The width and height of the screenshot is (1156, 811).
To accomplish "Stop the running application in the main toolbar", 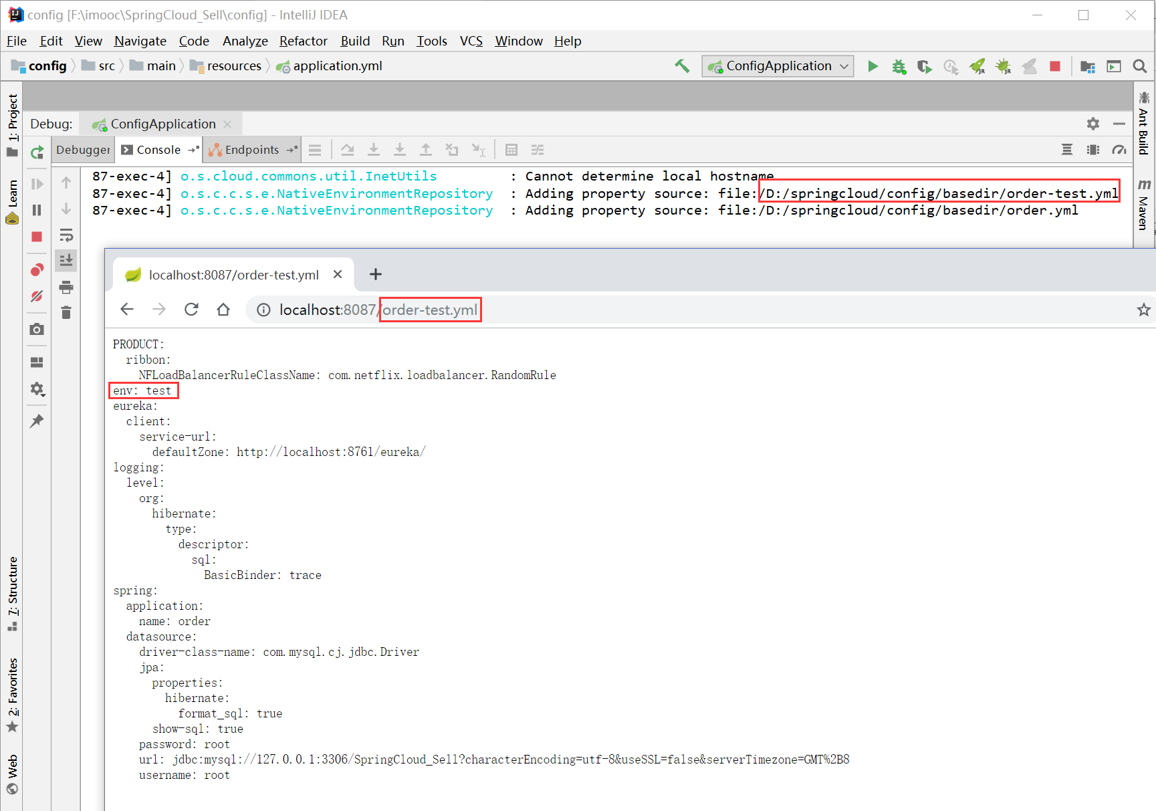I will pos(1055,66).
